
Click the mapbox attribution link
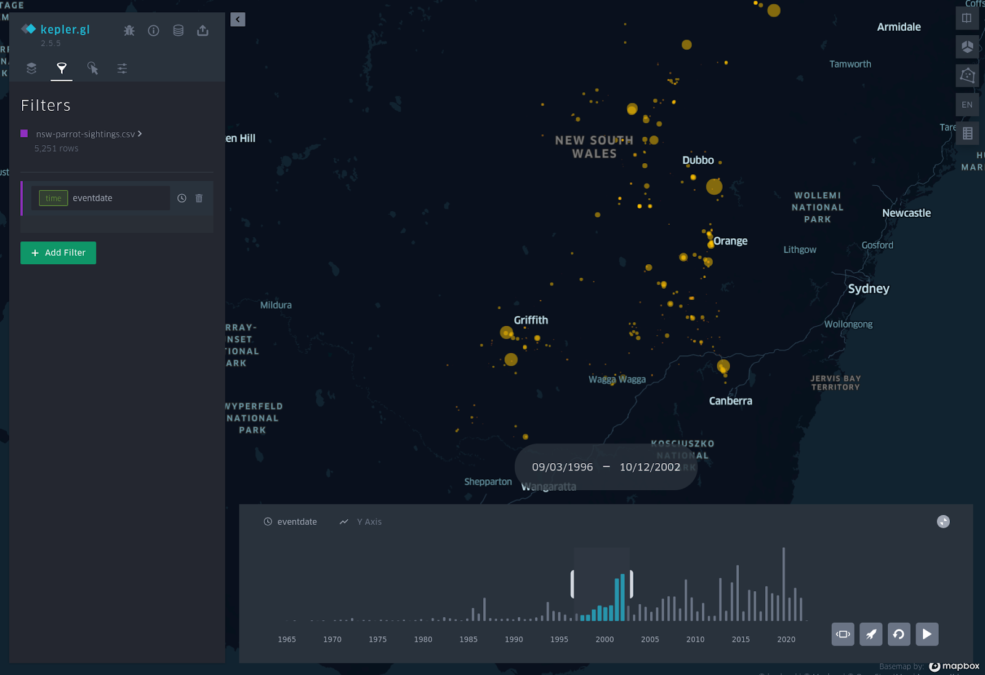(x=954, y=666)
